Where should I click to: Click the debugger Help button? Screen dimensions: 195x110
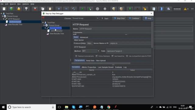tap(148, 18)
